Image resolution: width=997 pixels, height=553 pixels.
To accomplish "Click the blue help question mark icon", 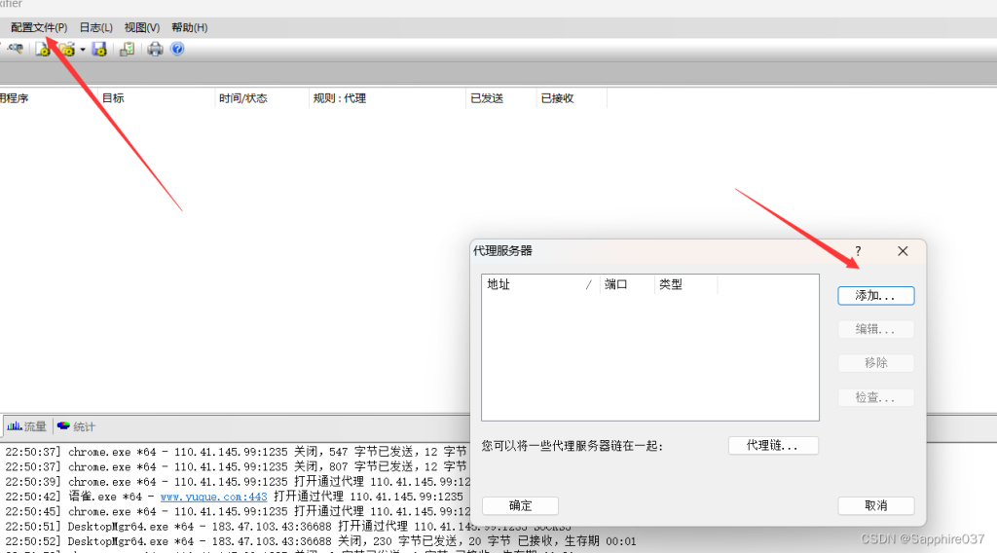I will [x=177, y=49].
